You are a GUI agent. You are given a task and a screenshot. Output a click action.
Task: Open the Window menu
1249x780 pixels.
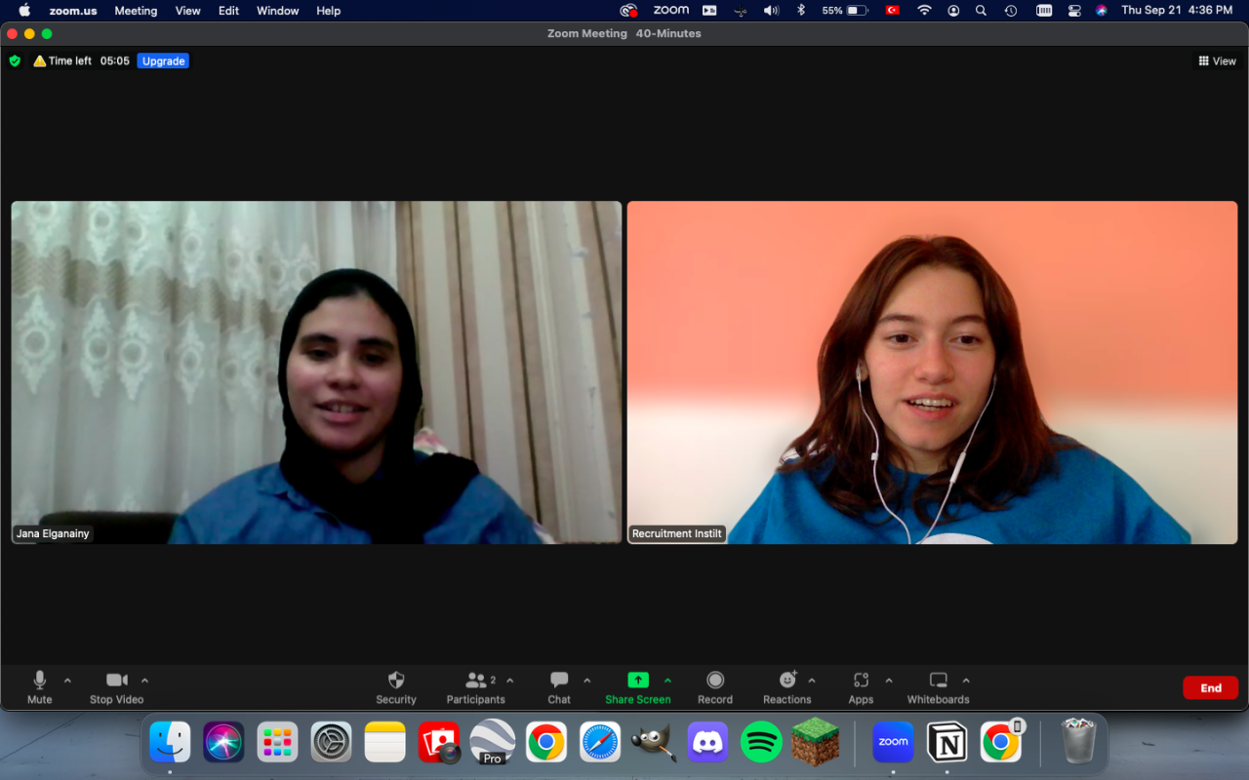tap(278, 11)
